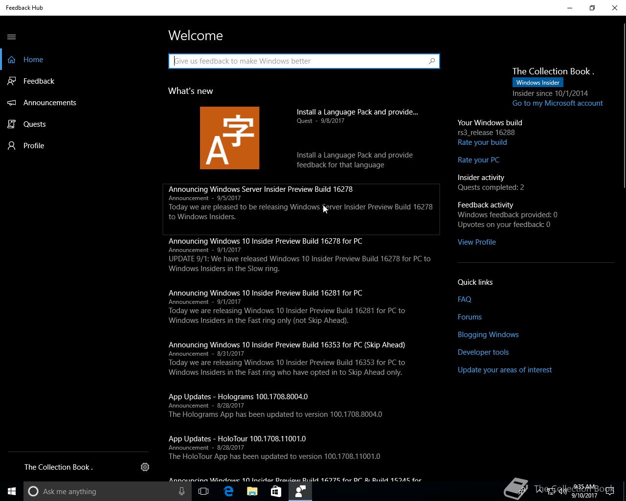Screen dimensions: 626x501
Task: Click the volume speaker tray icon
Action: [562, 491]
